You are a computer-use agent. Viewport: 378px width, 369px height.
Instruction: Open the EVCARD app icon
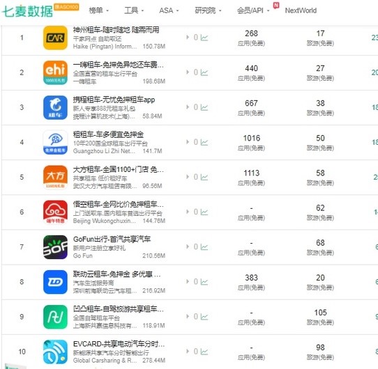pos(55,352)
